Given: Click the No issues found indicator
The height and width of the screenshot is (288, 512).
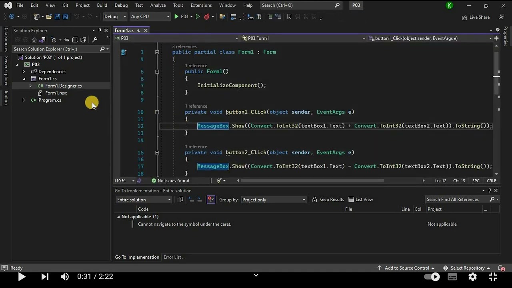Looking at the screenshot, I should coord(170,181).
